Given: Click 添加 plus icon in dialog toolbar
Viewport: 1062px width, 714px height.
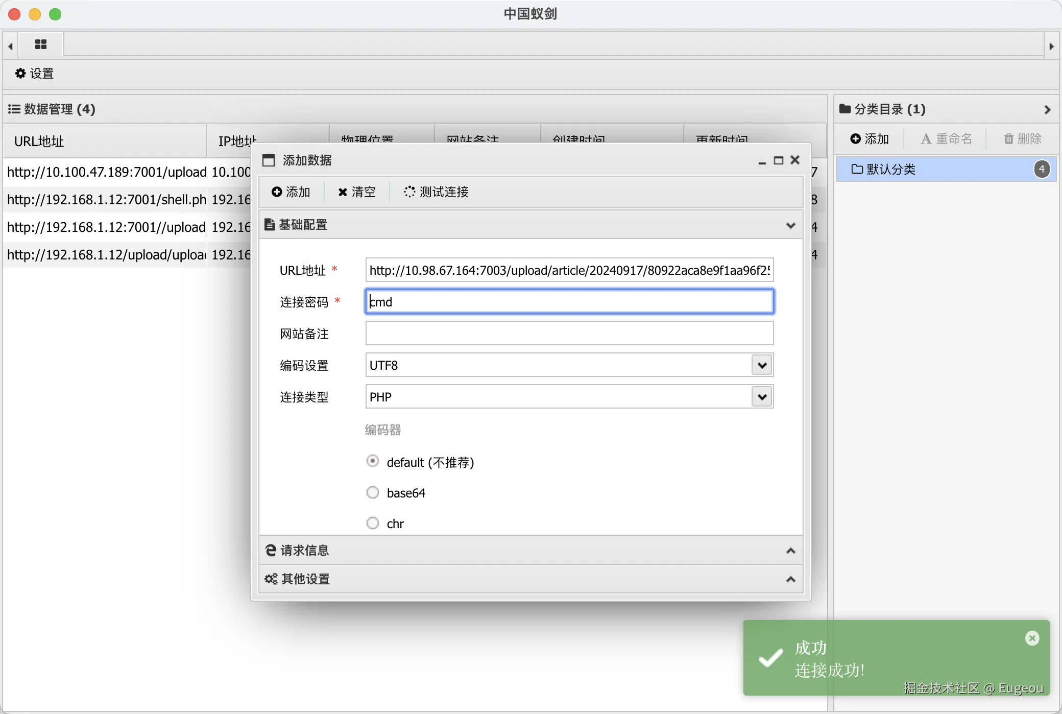Looking at the screenshot, I should [x=291, y=192].
